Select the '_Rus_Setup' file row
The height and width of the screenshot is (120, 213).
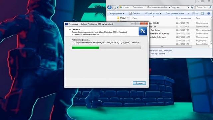pos(179,30)
